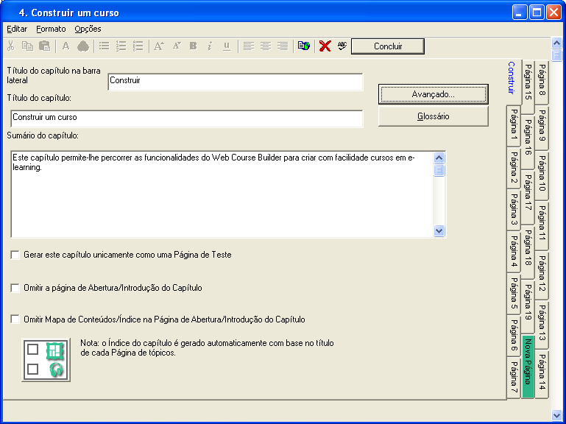Viewport: 566px width, 424px height.
Task: Tick 'Omitir Mapa de Conteúdos/Índice' checkbox
Action: coord(15,319)
